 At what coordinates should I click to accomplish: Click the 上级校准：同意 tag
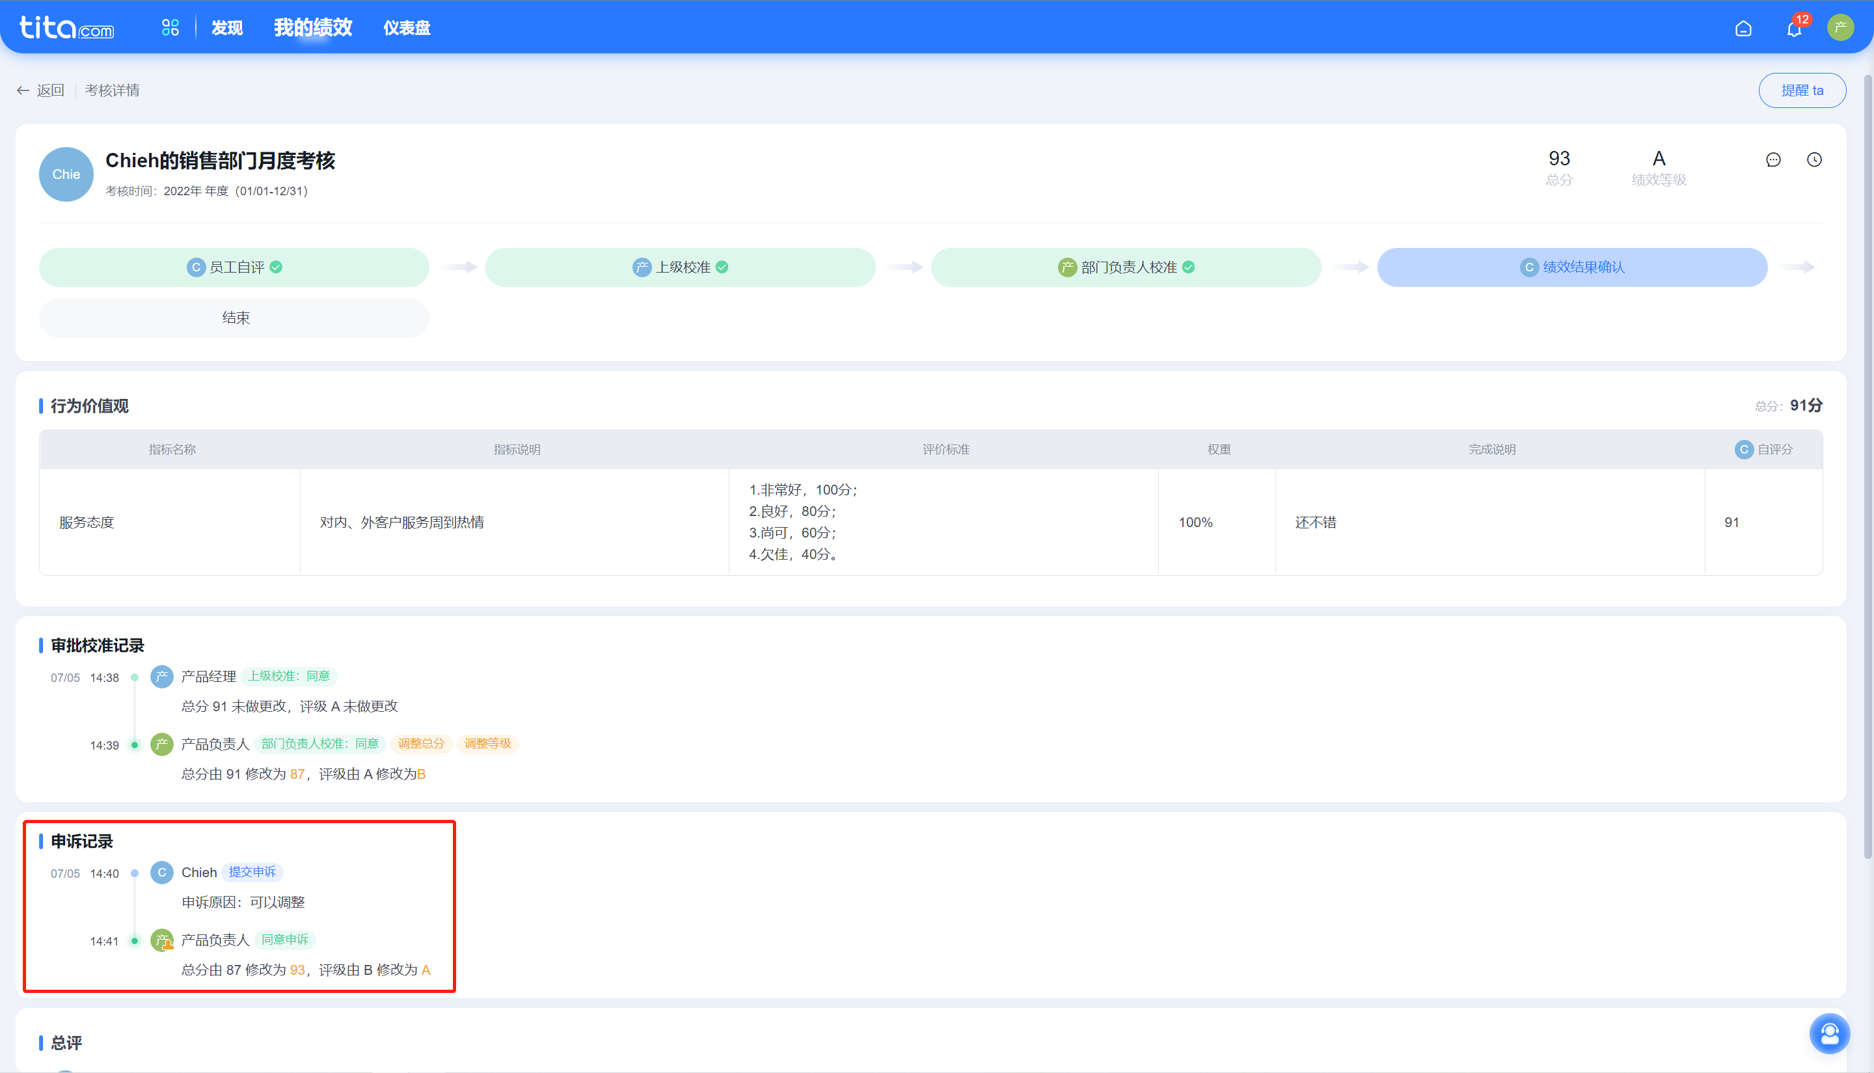[x=289, y=676]
